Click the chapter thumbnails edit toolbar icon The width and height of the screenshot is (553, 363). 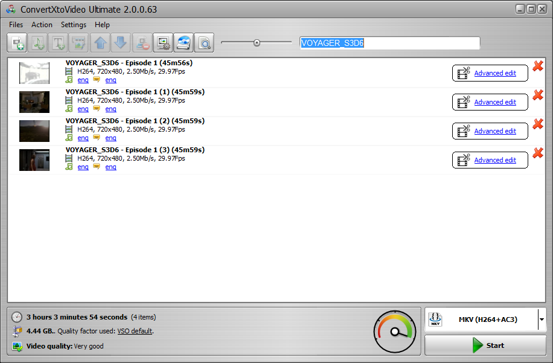click(78, 43)
